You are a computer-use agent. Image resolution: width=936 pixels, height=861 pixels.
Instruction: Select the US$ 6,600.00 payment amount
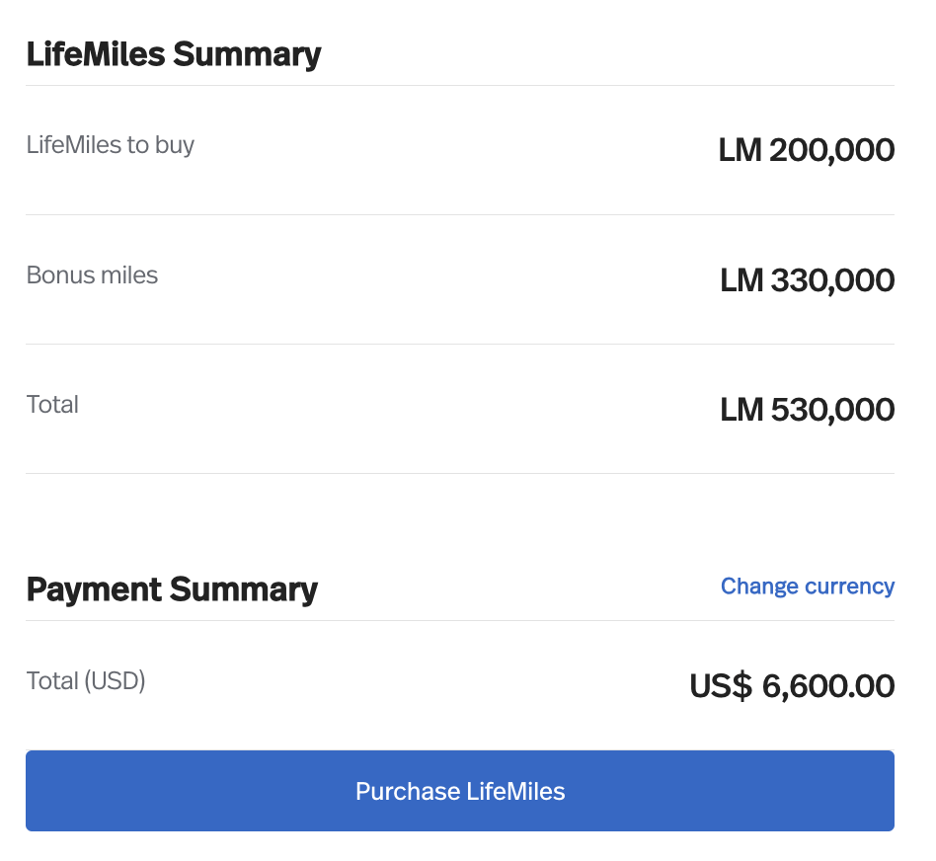click(x=792, y=685)
